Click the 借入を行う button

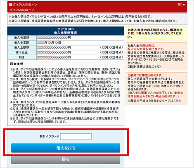(66, 148)
